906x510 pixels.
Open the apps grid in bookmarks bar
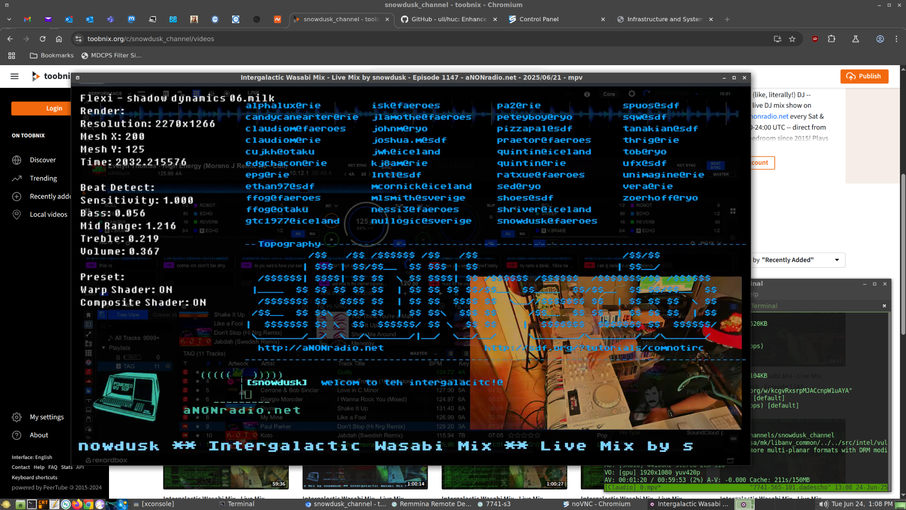click(12, 55)
